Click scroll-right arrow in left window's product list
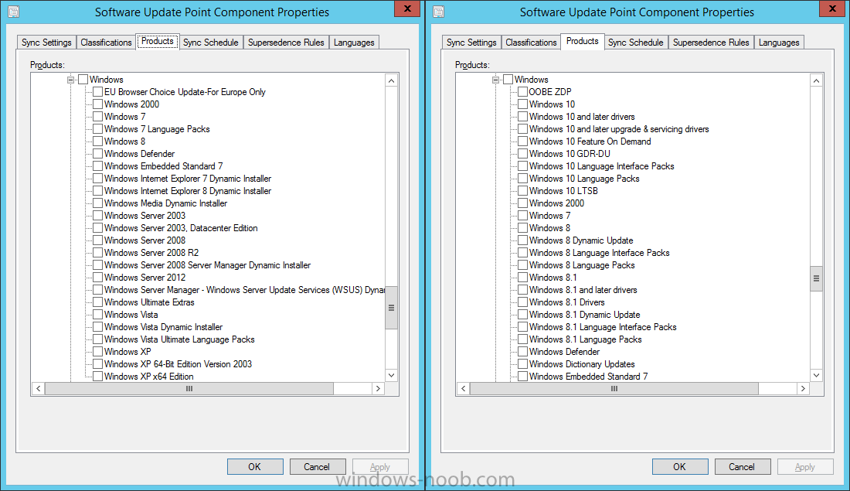 379,388
